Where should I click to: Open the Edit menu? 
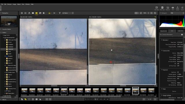[x=5, y=4]
